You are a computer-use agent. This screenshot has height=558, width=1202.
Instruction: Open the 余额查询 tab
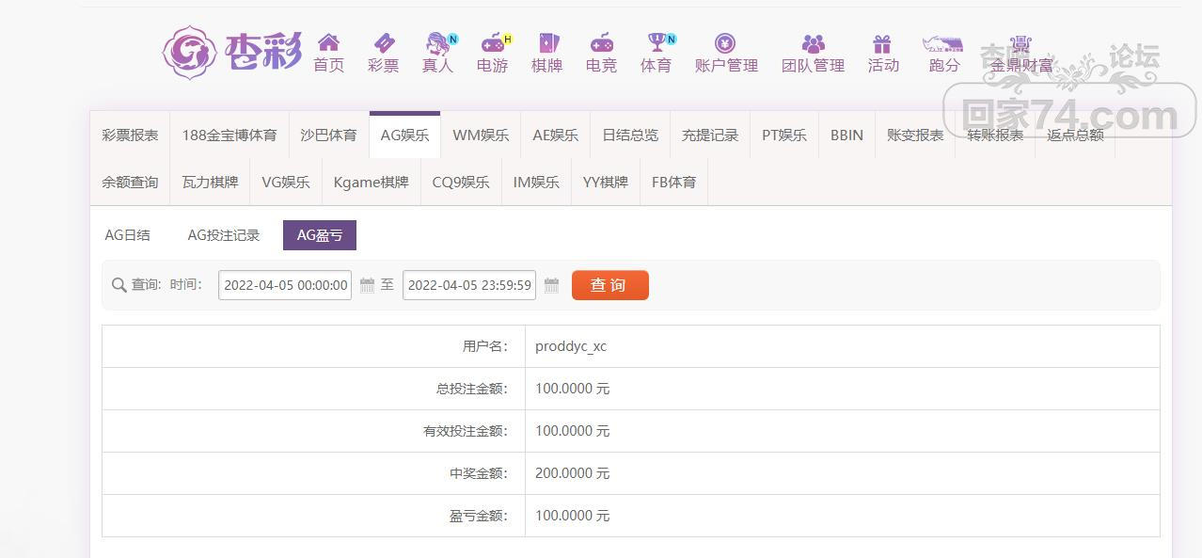pos(131,182)
